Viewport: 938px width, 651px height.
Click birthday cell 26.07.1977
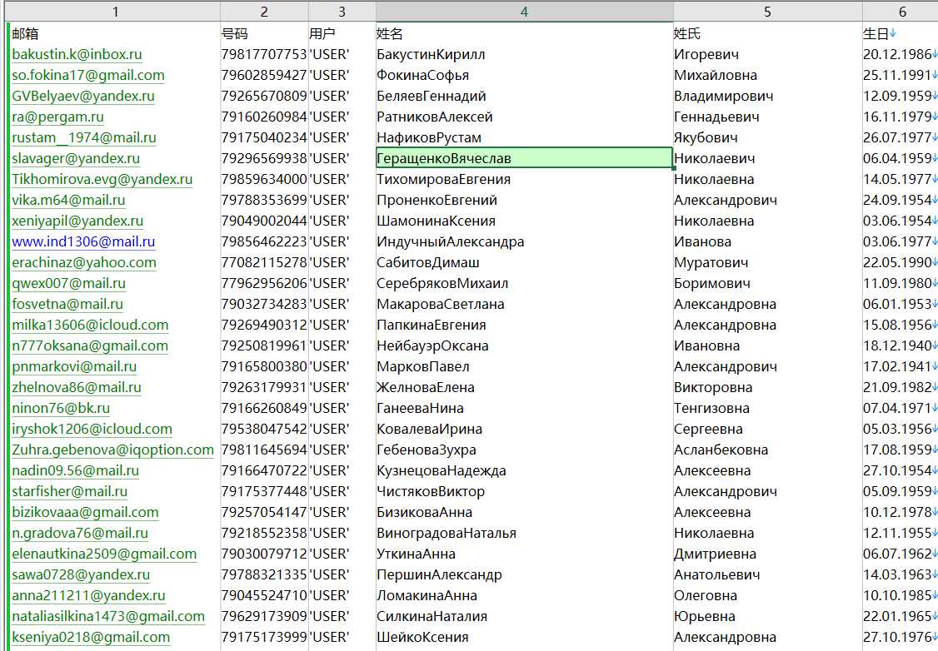tap(900, 137)
